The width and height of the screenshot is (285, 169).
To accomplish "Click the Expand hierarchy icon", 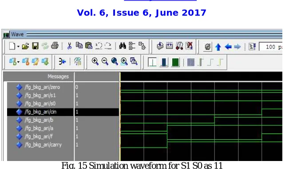I will coord(142,46).
